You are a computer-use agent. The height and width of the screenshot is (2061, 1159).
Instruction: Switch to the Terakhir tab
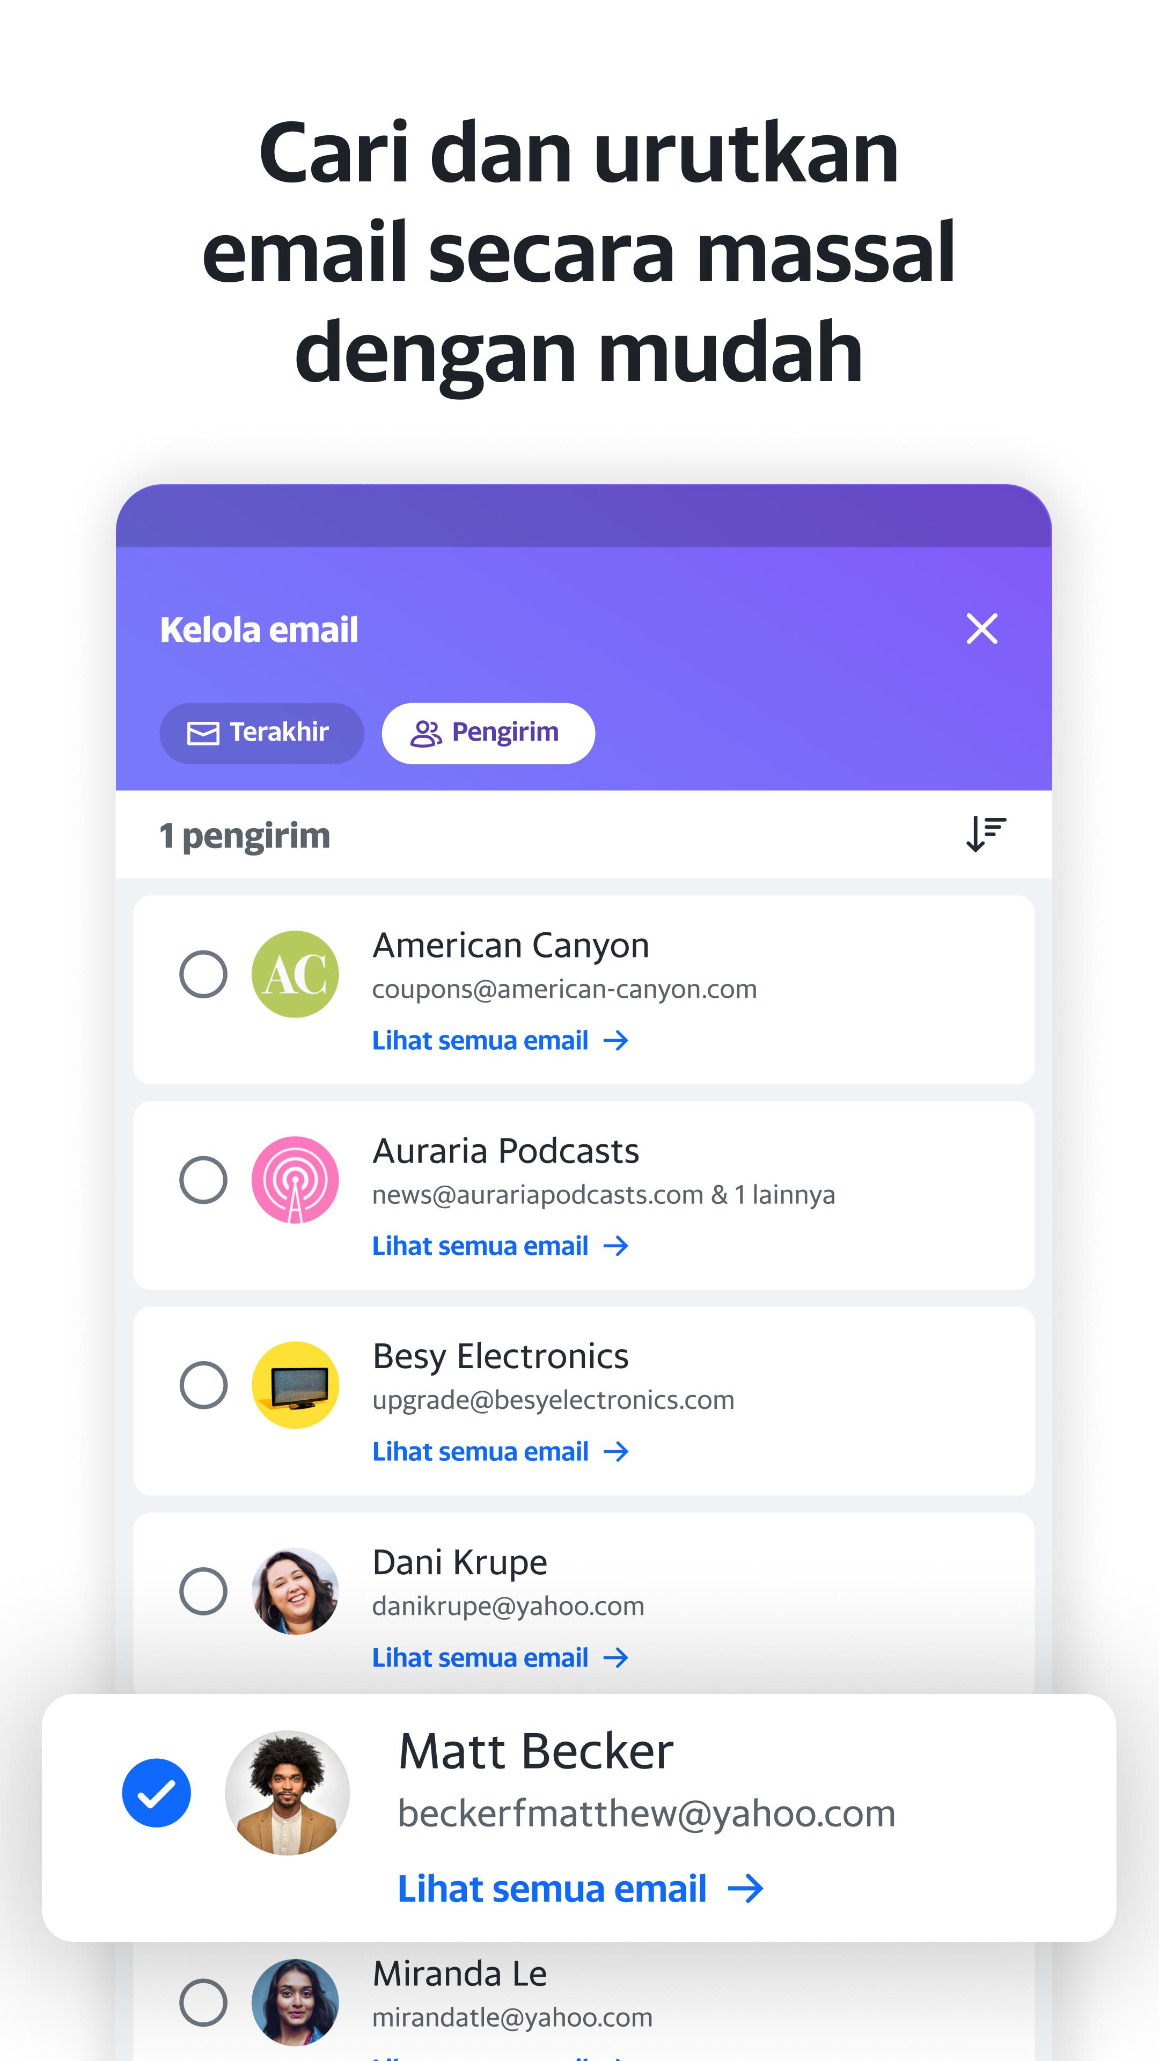click(261, 733)
